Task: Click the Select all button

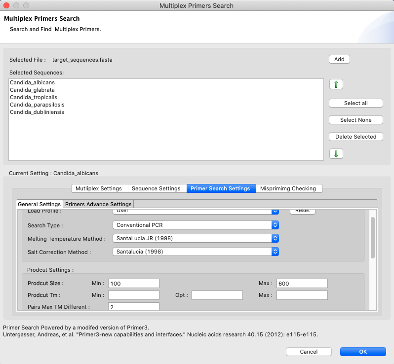Action: (355, 103)
